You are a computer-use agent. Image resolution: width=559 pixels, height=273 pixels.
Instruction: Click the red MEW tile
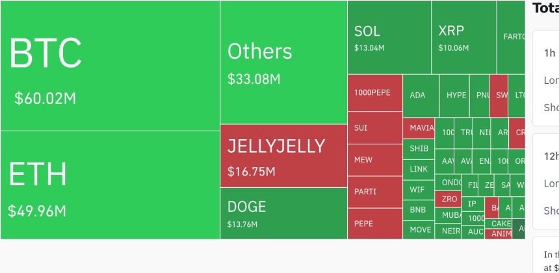click(375, 160)
